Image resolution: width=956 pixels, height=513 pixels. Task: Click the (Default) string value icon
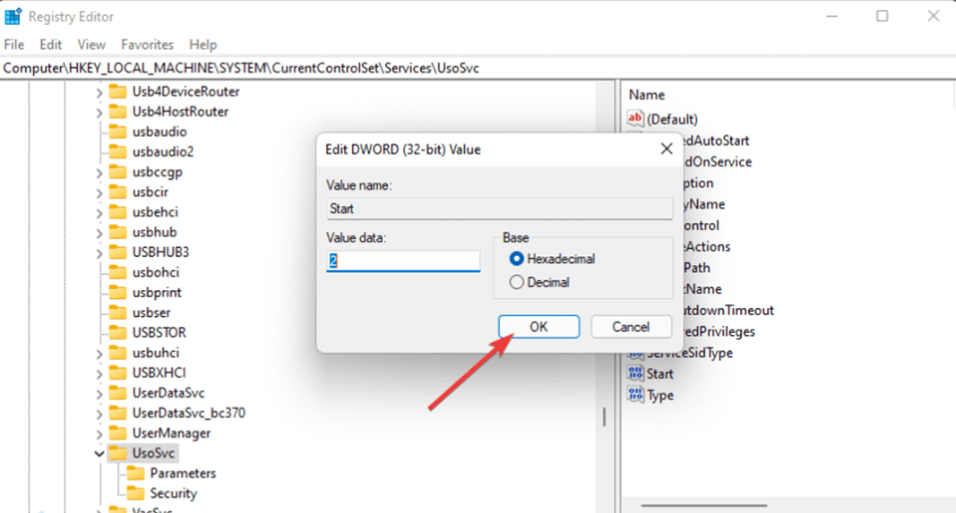click(635, 119)
